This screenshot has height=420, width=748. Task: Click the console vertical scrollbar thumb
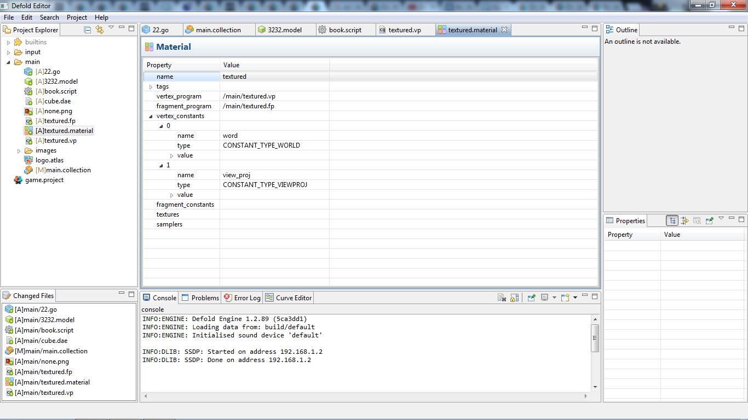(x=595, y=338)
